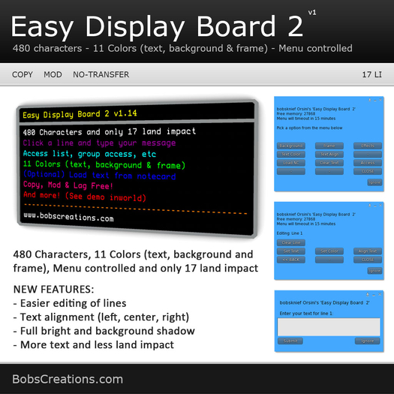
Task: Go back with the << BACK button
Action: tap(291, 260)
